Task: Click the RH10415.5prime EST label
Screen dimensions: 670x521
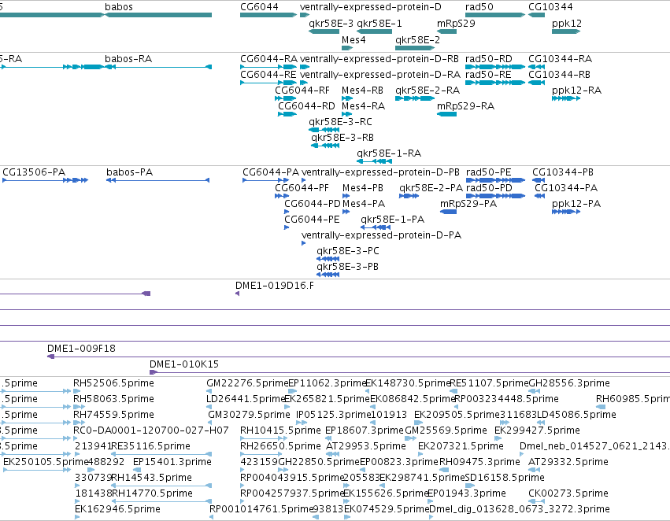Action: pos(280,430)
